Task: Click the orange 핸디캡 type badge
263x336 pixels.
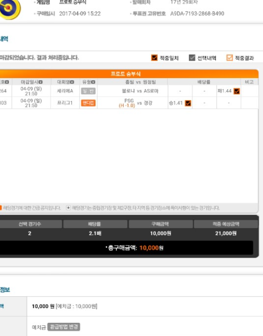Action: (x=88, y=103)
